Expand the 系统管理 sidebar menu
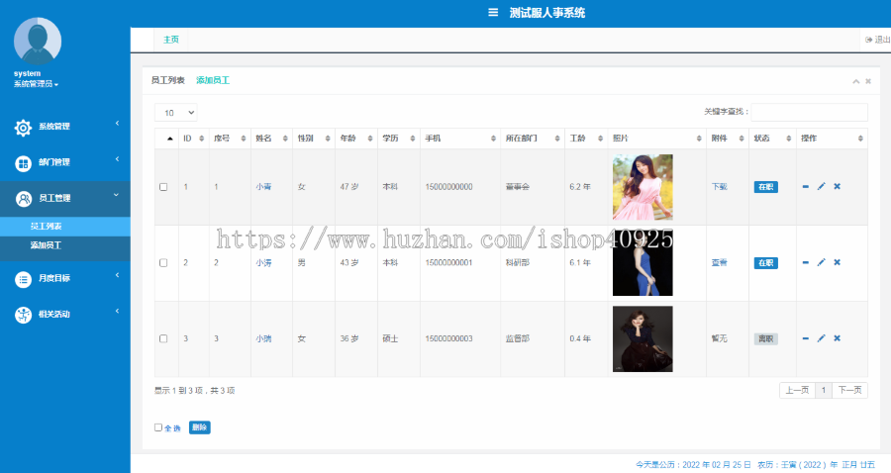Screen dimensions: 891x473 coord(64,127)
